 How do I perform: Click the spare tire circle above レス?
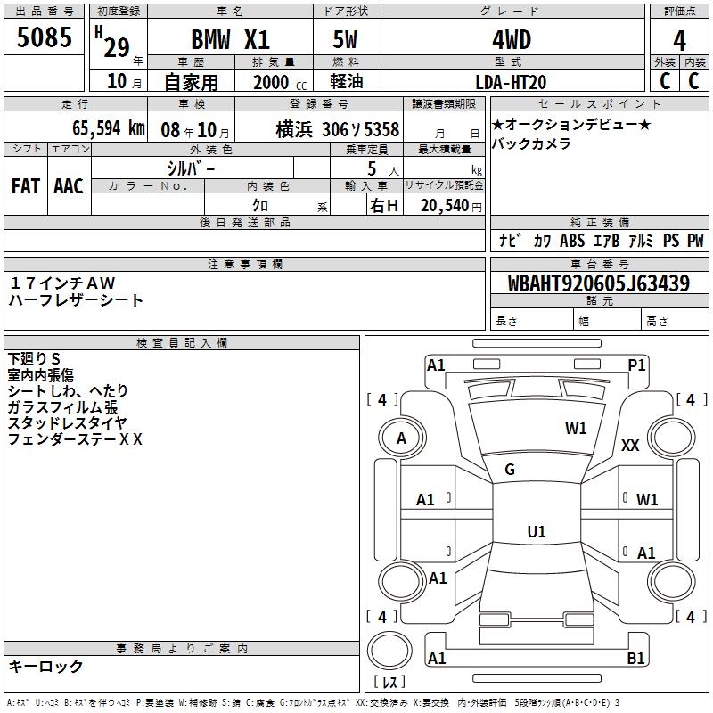(389, 651)
